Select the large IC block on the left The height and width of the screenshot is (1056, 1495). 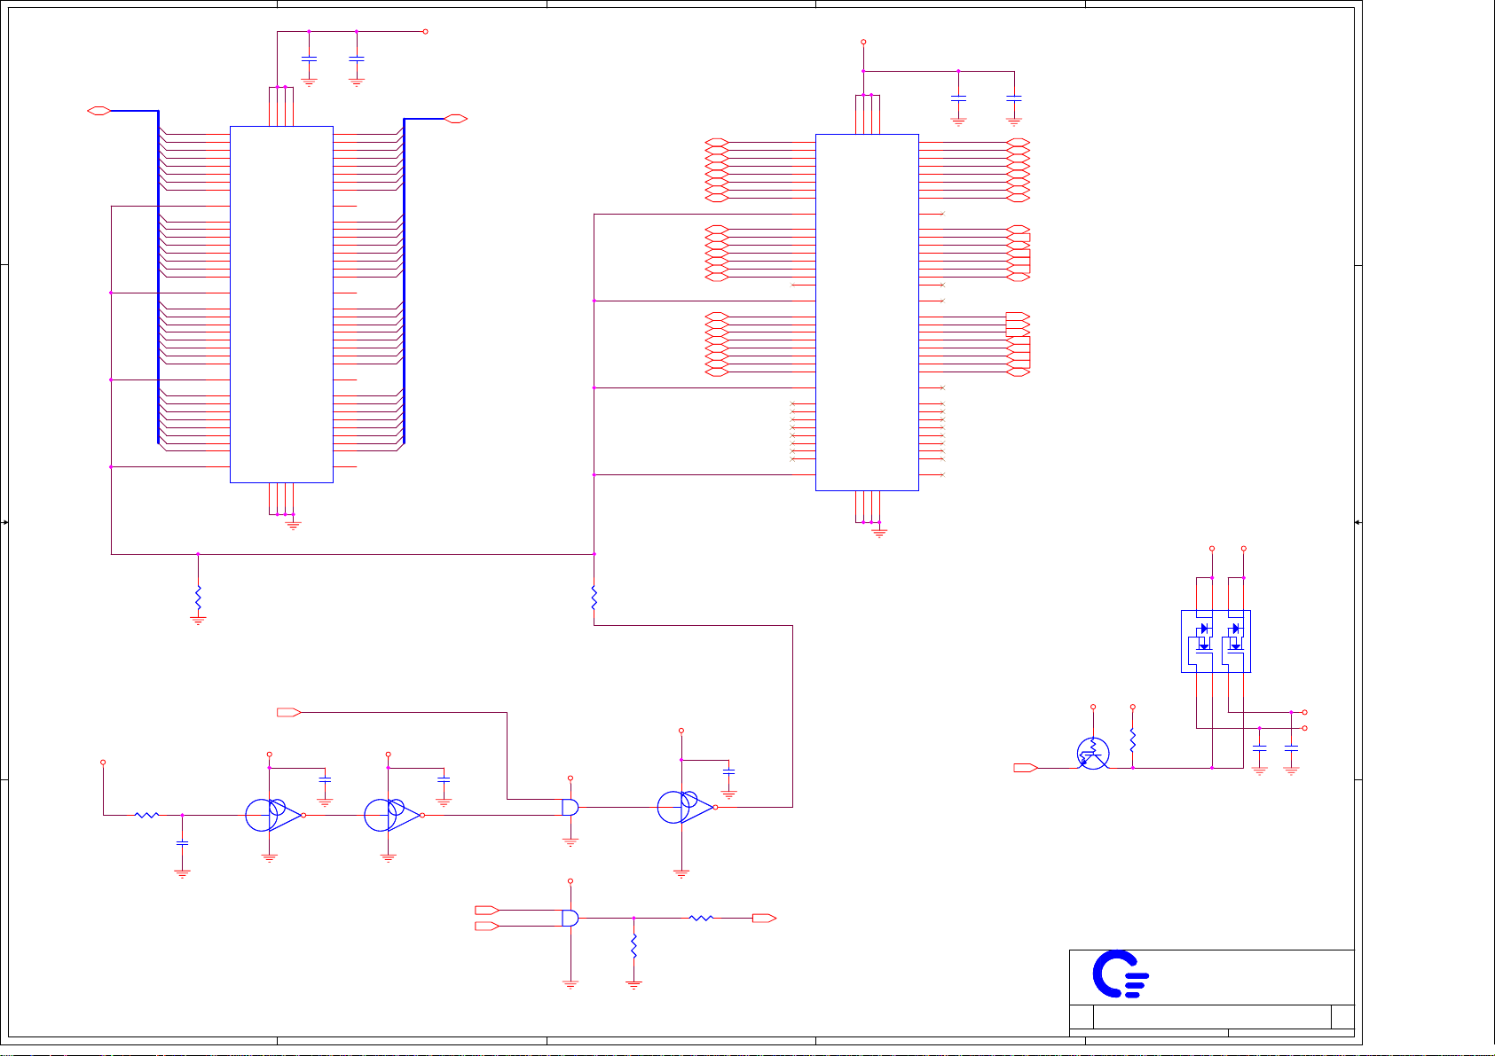click(x=281, y=304)
